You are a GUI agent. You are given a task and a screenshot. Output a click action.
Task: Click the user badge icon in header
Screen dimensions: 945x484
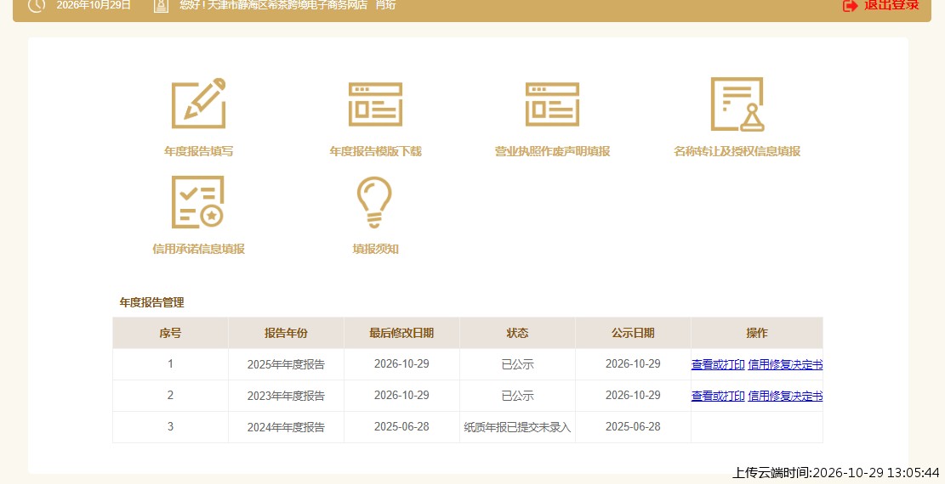161,6
